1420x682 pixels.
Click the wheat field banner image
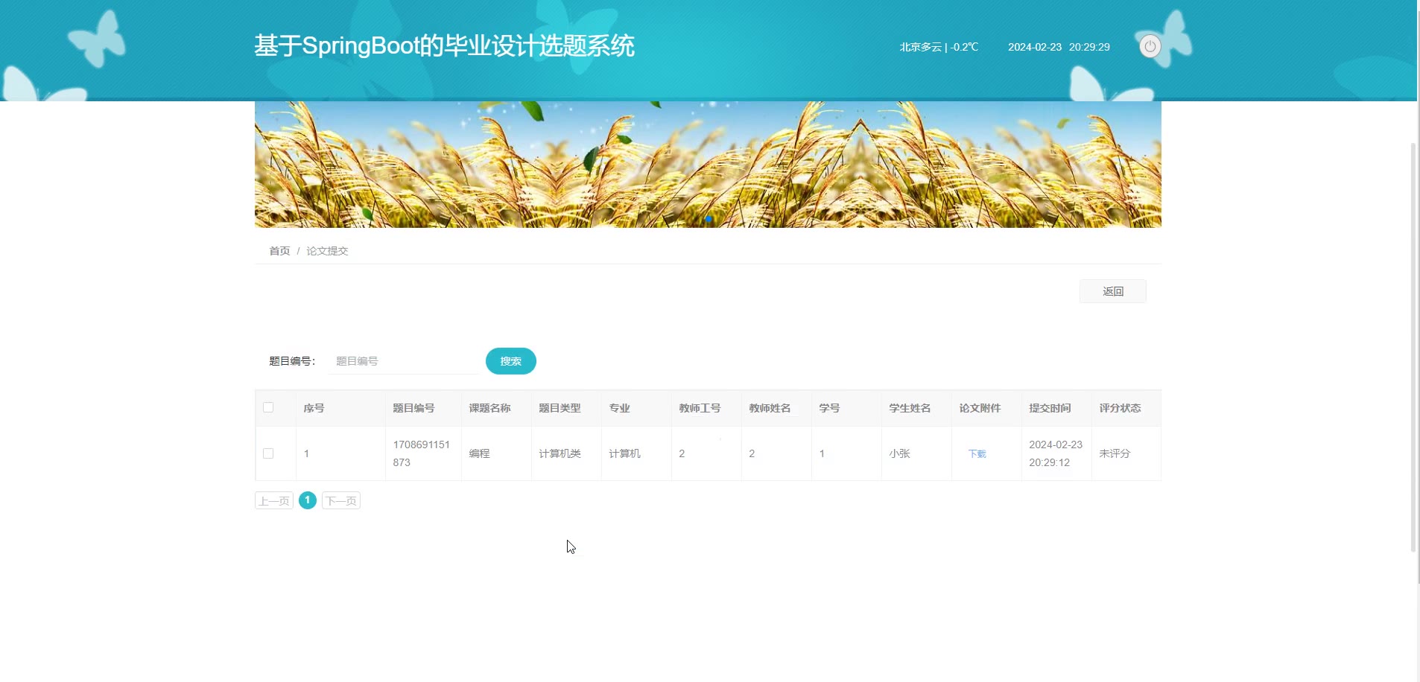(x=708, y=165)
